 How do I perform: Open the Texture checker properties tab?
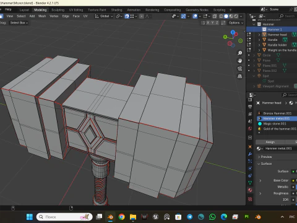tap(250, 199)
